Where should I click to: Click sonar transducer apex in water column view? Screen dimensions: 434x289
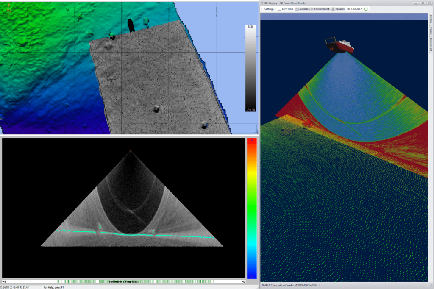[x=131, y=150]
